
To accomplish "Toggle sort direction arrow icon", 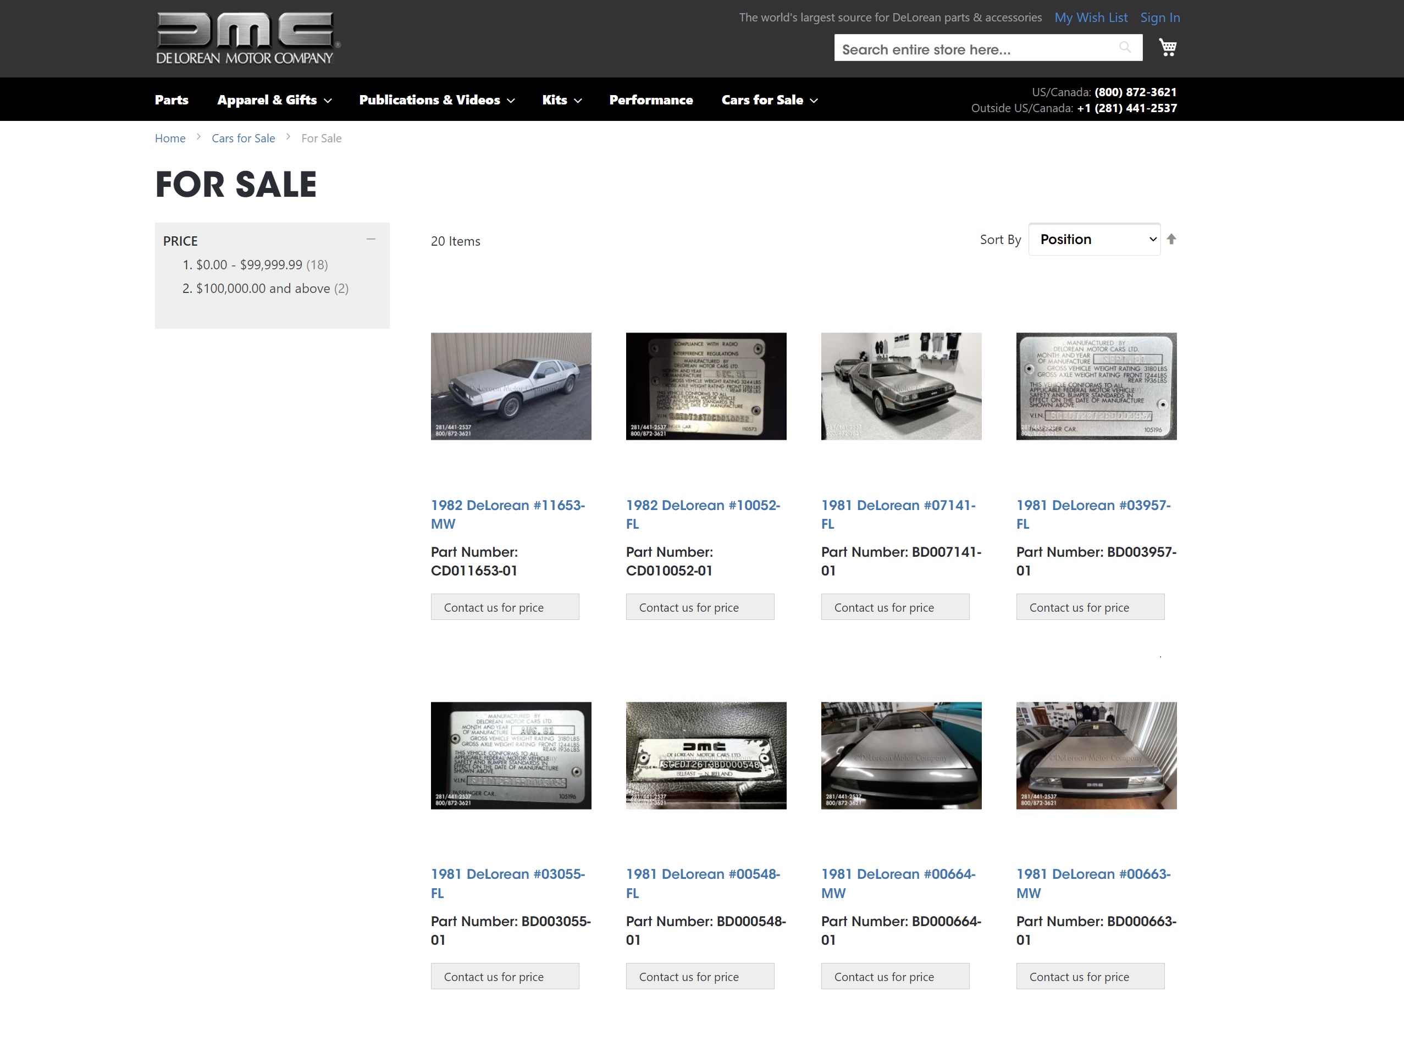I will [1171, 239].
